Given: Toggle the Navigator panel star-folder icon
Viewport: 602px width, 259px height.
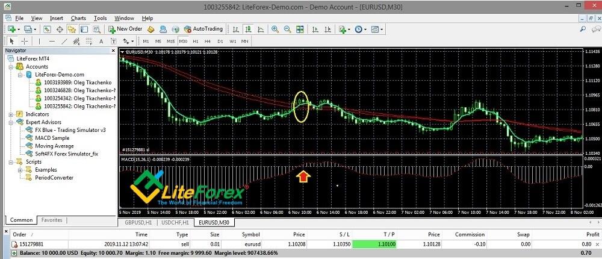Looking at the screenshot, I should coord(72,29).
